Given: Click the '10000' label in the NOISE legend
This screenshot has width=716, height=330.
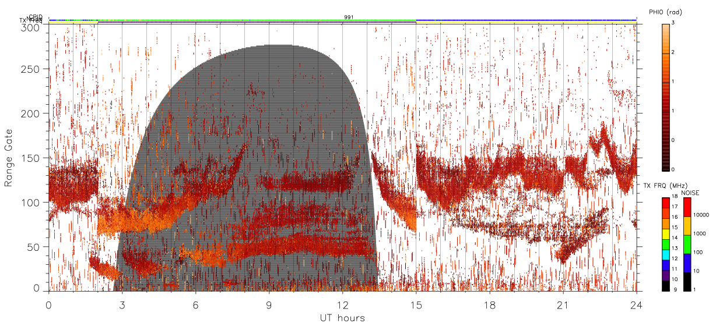Looking at the screenshot, I should click(x=701, y=215).
